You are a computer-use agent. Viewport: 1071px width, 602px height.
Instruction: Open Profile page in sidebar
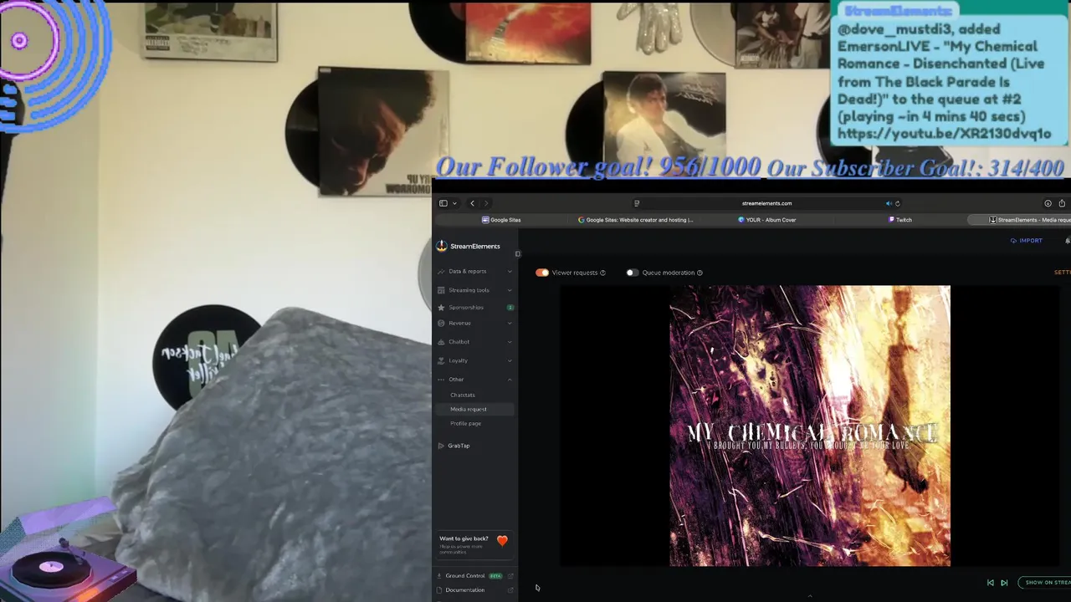(x=465, y=423)
